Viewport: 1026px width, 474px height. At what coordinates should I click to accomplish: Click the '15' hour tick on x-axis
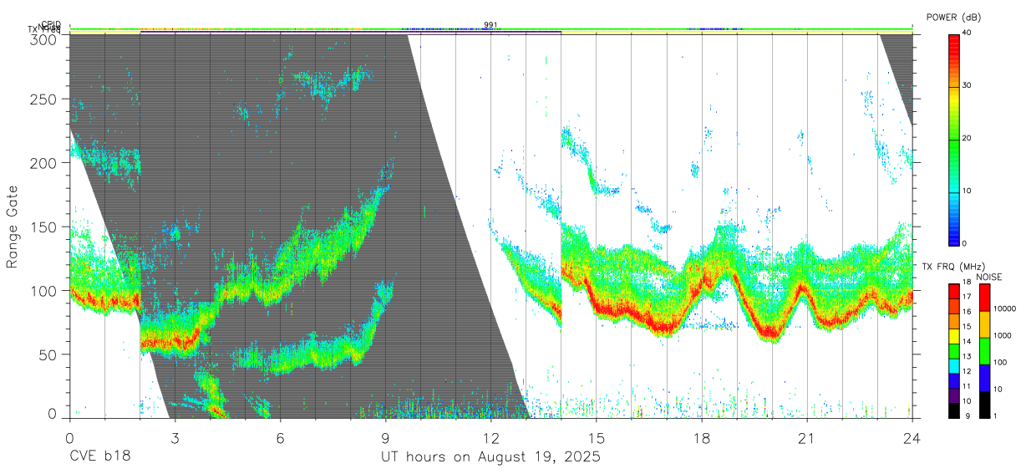click(x=597, y=438)
